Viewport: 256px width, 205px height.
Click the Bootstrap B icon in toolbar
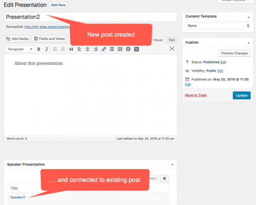coord(136,49)
